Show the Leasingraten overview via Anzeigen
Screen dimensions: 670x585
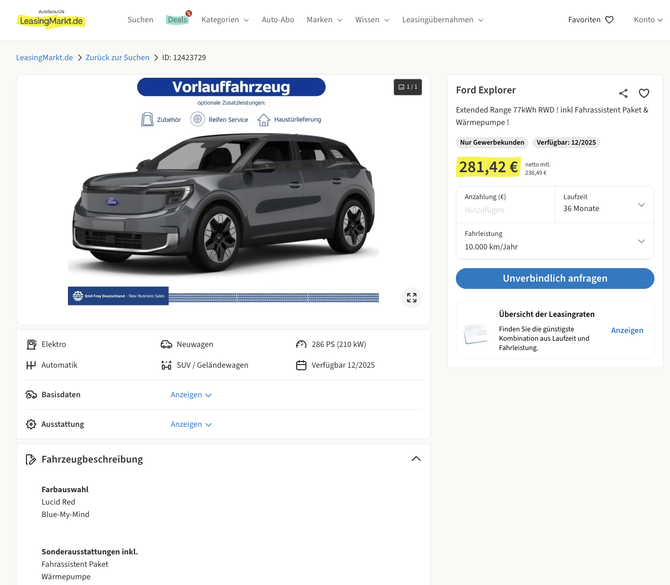pos(626,330)
